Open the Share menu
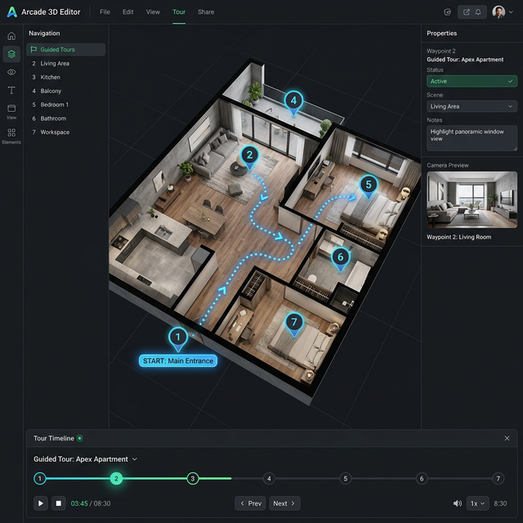 pyautogui.click(x=206, y=12)
